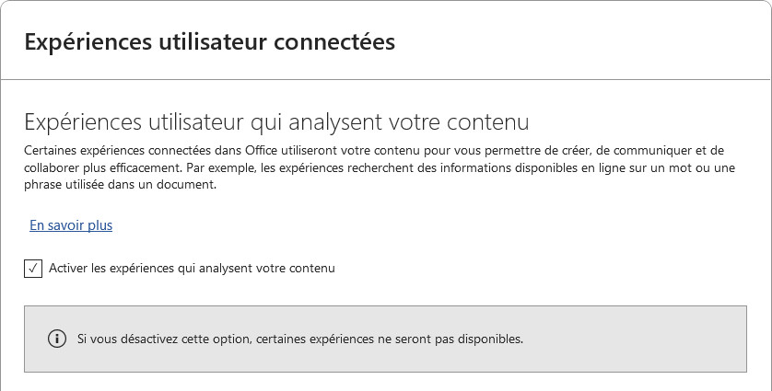The height and width of the screenshot is (391, 772).
Task: Select the heading 'Expériences utilisateur qui analysent votre contenu'
Action: 276,122
